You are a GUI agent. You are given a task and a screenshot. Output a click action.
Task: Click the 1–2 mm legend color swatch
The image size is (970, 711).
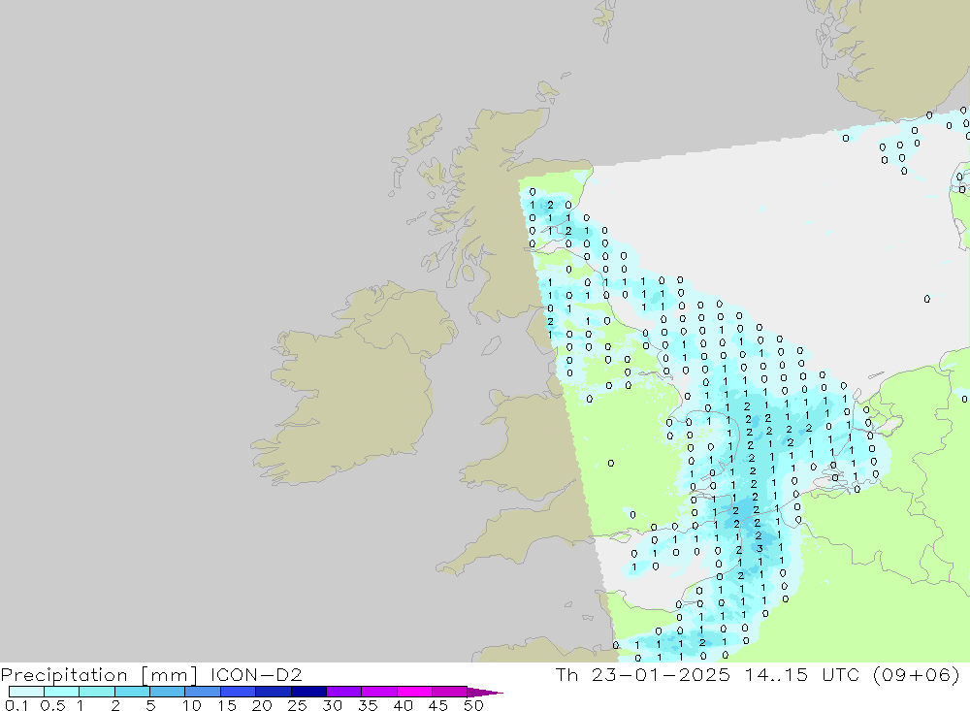click(97, 692)
